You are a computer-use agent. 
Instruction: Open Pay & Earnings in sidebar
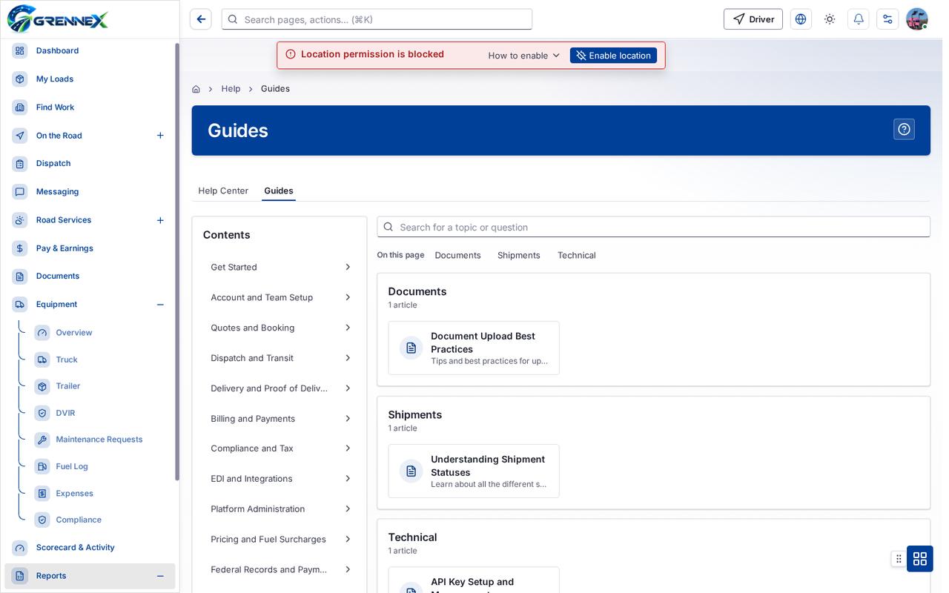[90, 248]
